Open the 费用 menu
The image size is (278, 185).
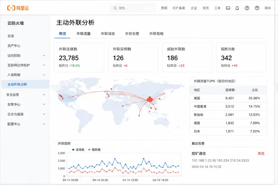(164, 8)
